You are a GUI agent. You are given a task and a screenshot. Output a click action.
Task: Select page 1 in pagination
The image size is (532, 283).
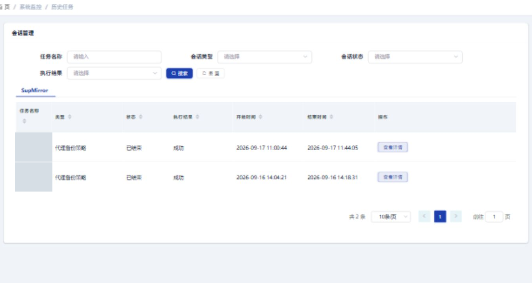point(440,216)
